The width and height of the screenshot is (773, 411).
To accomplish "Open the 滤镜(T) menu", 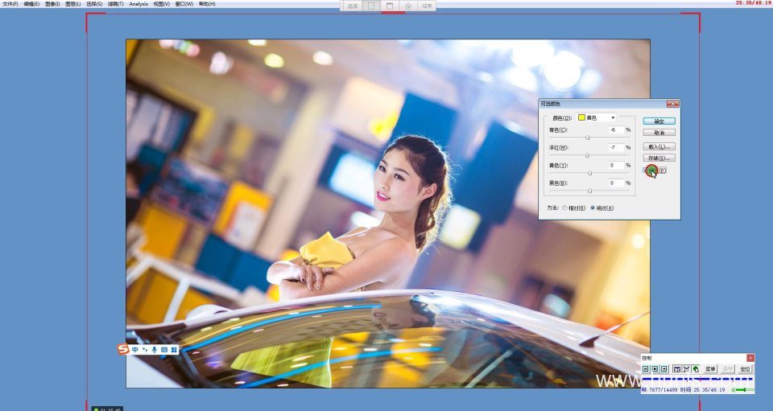I will (x=115, y=3).
